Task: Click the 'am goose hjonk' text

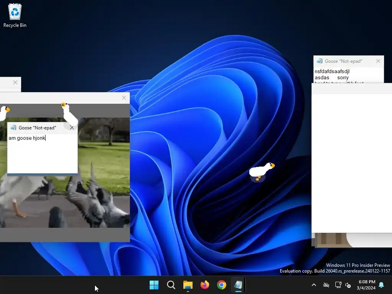Action: pos(27,138)
